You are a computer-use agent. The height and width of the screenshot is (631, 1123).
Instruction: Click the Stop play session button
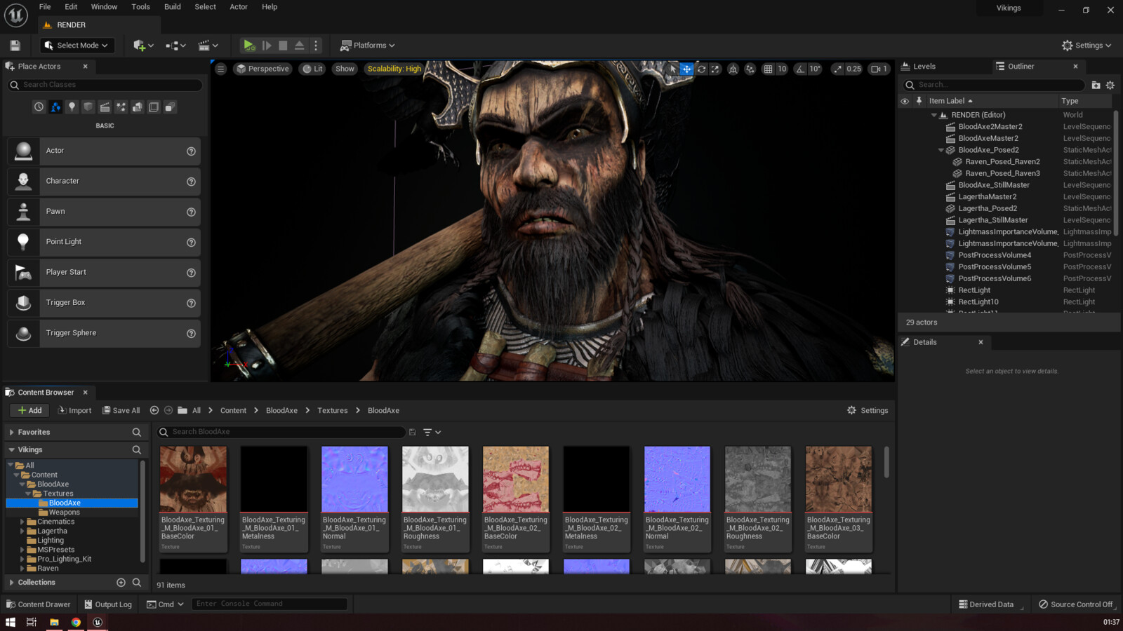point(283,46)
